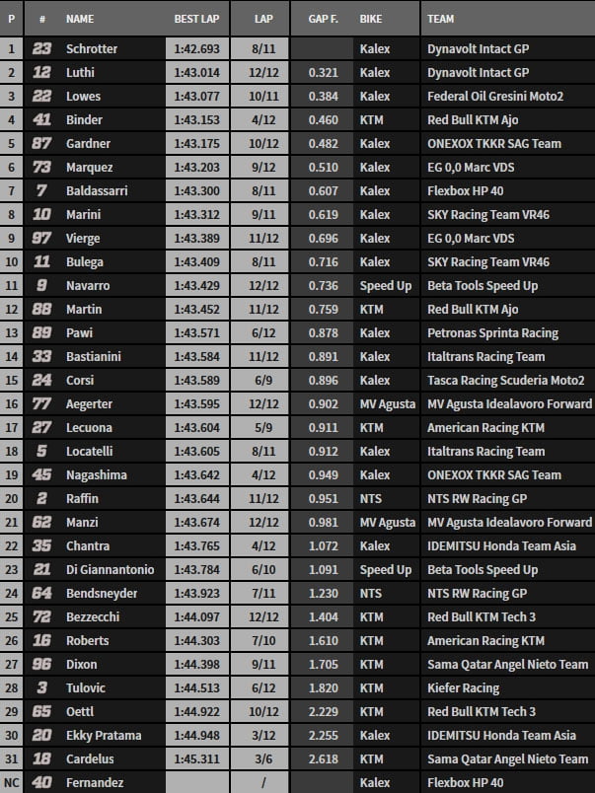Select rider name Roberts
The width and height of the screenshot is (595, 793).
[x=88, y=641]
